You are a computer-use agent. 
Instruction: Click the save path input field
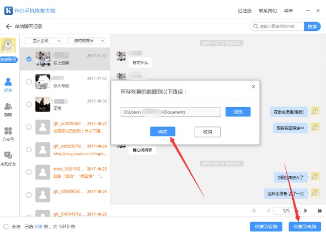[170, 112]
